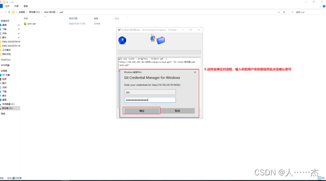
Task: Collapse the Explorer ribbon chevron
Action: point(320,6)
